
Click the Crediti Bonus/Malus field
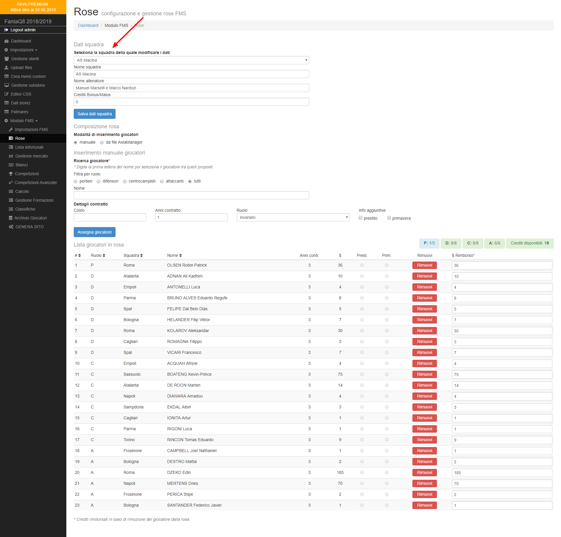coord(191,102)
